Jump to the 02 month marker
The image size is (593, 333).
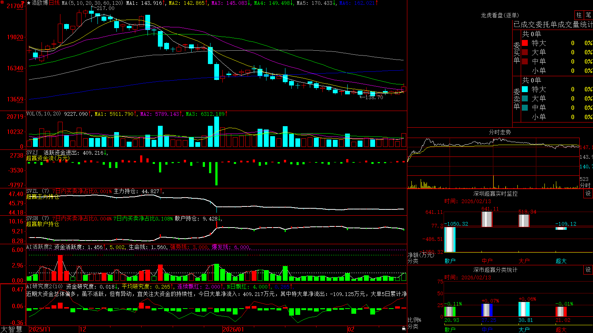coord(351,329)
